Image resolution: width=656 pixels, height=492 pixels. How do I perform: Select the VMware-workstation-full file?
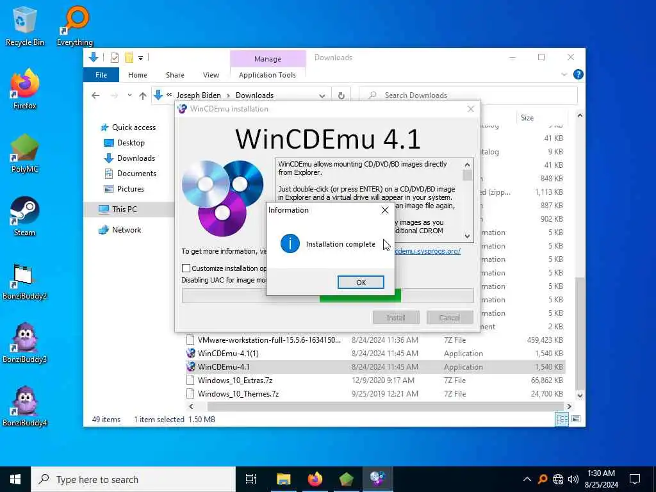[375, 340]
